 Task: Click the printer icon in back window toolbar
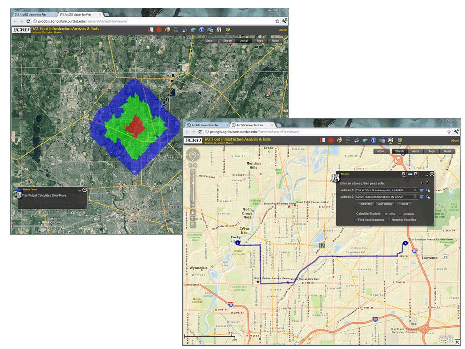click(185, 30)
